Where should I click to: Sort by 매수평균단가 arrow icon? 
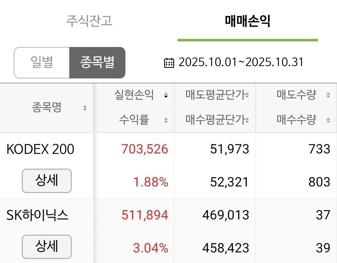tap(247, 120)
